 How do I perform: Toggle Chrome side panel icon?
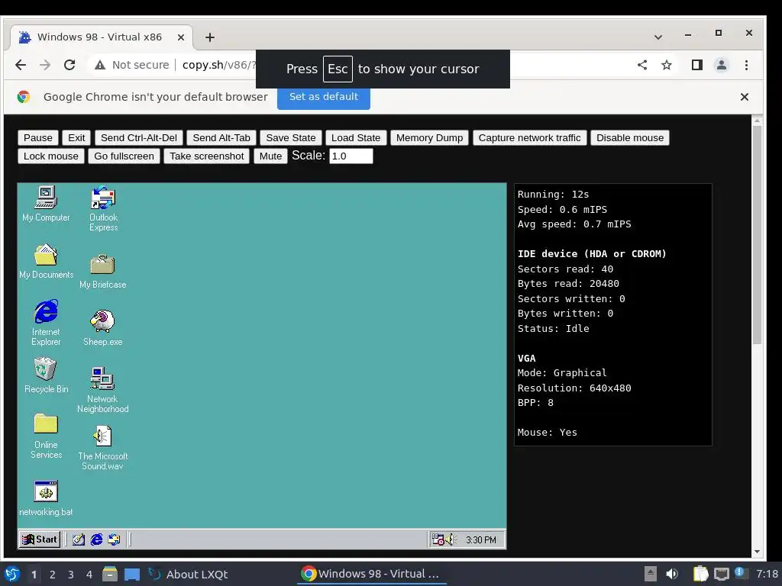click(x=696, y=65)
